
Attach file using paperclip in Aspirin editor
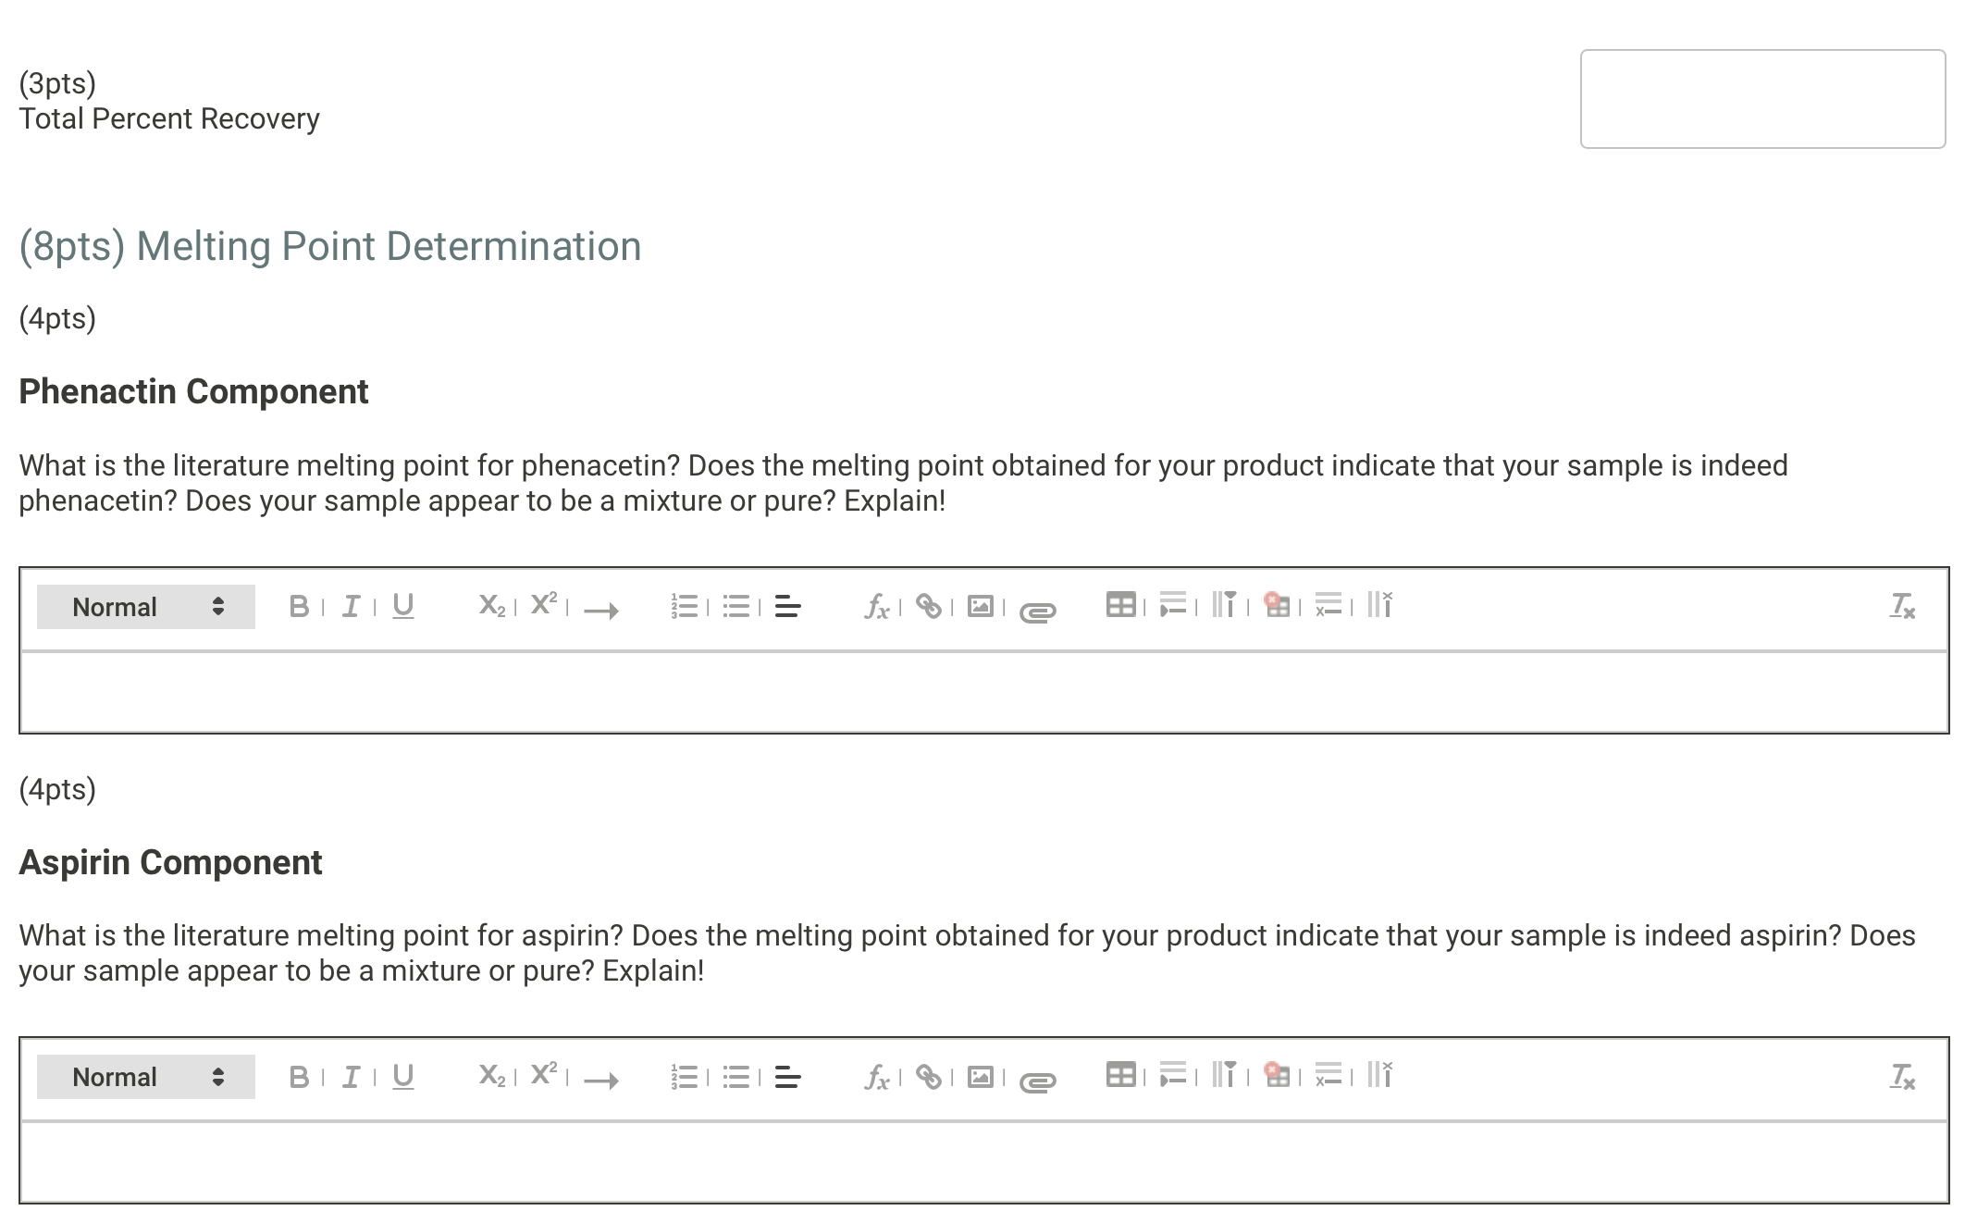1037,1081
